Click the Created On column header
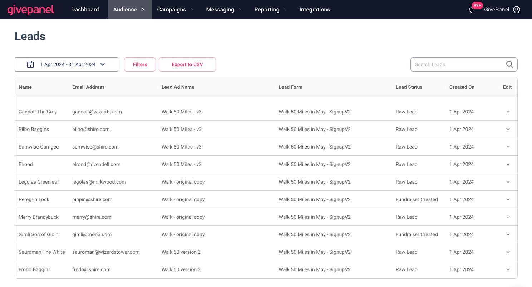The height and width of the screenshot is (287, 532). 462,87
